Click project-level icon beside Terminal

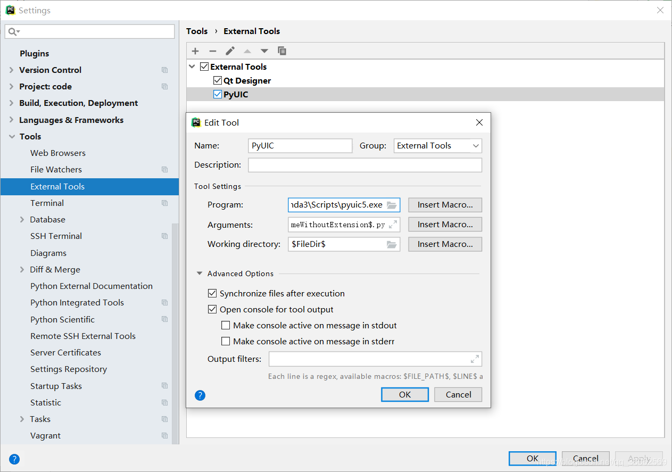point(165,203)
